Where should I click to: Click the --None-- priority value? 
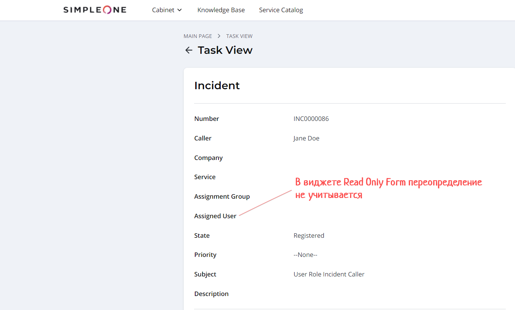click(x=305, y=255)
